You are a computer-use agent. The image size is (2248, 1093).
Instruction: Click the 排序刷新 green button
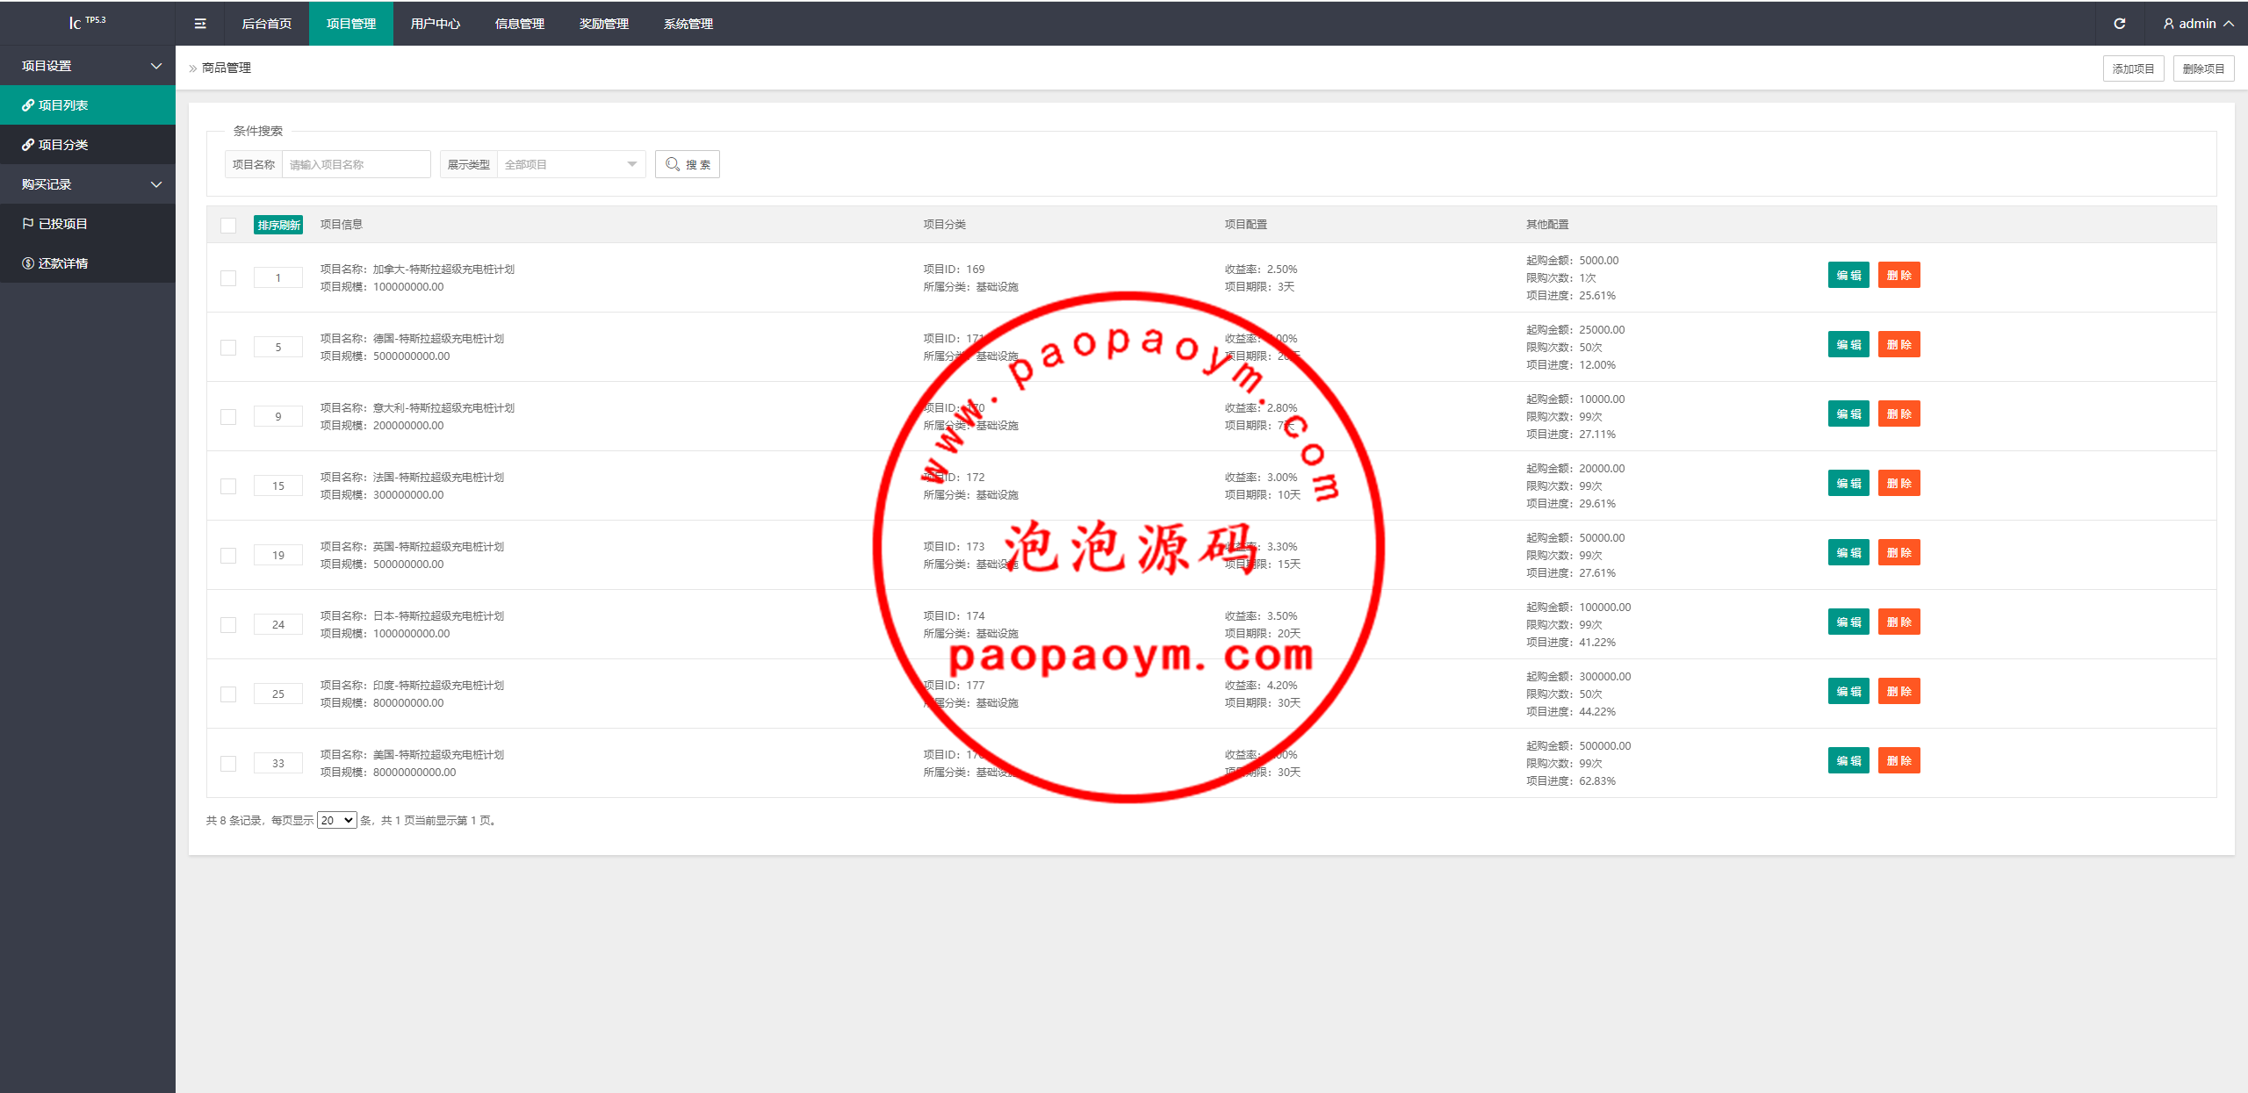pos(278,226)
